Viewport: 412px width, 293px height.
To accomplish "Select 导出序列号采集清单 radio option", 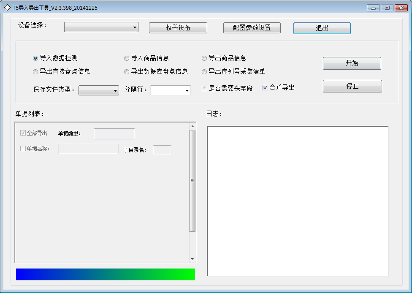I will tap(204, 72).
